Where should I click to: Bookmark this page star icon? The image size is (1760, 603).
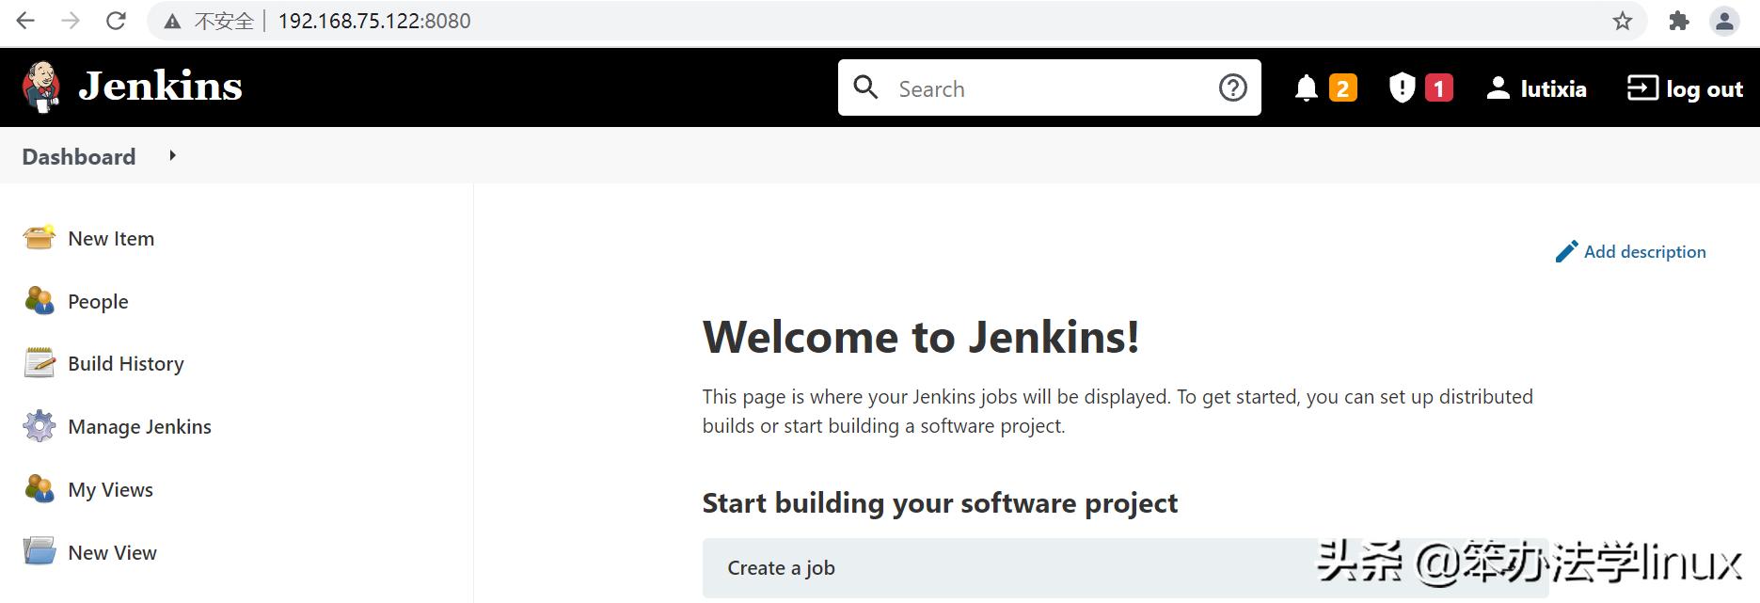pyautogui.click(x=1622, y=21)
